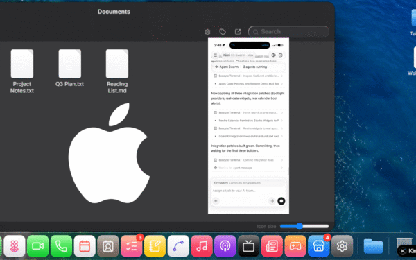Viewport: 416px width, 260px height.
Task: Click the tag icon in Documents toolbar
Action: (x=223, y=32)
